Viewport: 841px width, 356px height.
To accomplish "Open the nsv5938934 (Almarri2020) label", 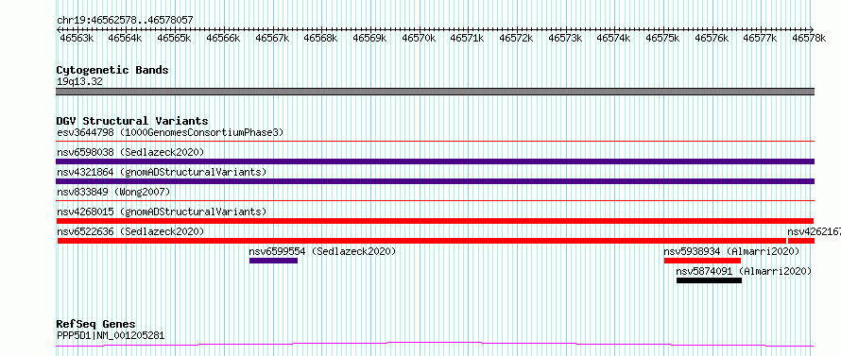I will pos(731,251).
